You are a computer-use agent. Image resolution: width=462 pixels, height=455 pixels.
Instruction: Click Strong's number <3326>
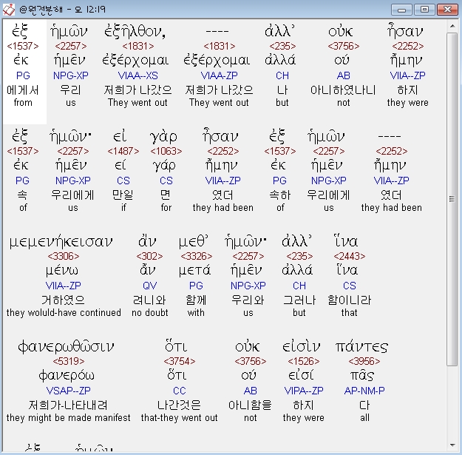pyautogui.click(x=196, y=256)
